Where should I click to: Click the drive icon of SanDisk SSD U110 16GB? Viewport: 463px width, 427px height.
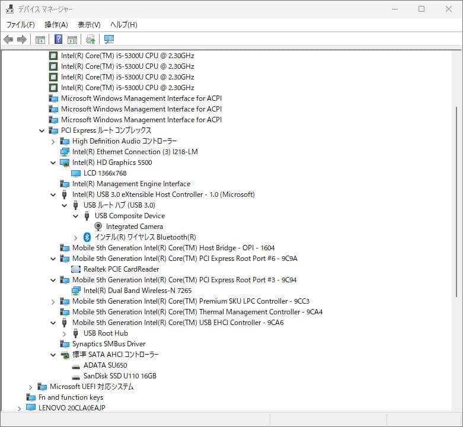76,377
